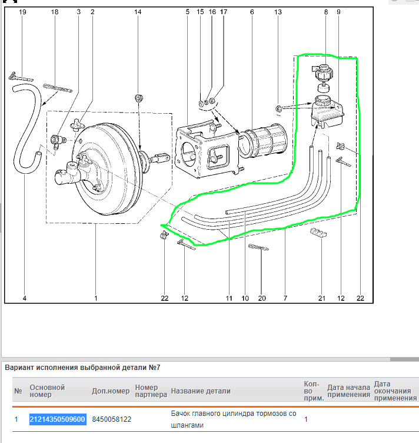Click the Вариант исполнения выбранной детали №7 heading
This screenshot has width=419, height=443.
(x=82, y=368)
